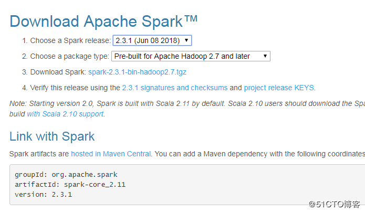Click the 'Verify this release using the' text
Image resolution: width=365 pixels, height=213 pixels.
(x=75, y=88)
